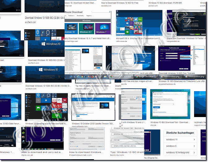
Task: Launch Firefox from the taskbar
Action: [x=92, y=76]
